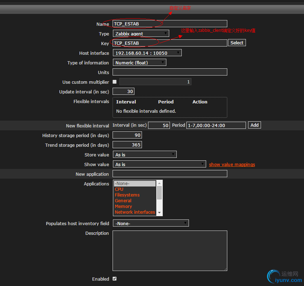Select CPU in Applications list

pos(135,189)
